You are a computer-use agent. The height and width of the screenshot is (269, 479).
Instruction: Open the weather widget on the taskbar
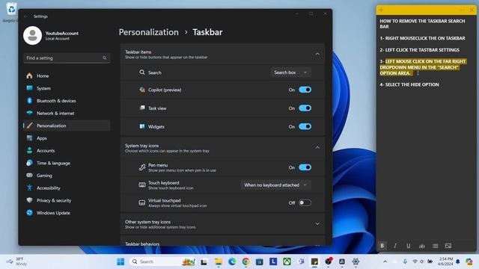(16, 262)
